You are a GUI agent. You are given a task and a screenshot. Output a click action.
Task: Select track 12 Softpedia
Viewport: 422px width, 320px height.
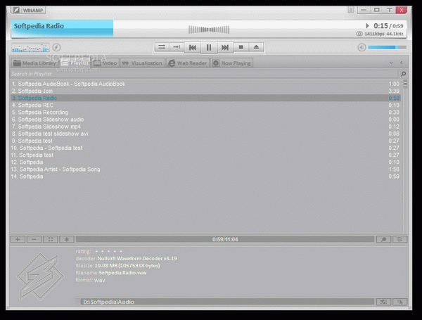205,162
